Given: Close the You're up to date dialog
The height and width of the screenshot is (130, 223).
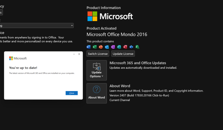Looking at the screenshot, I should coord(72,93).
